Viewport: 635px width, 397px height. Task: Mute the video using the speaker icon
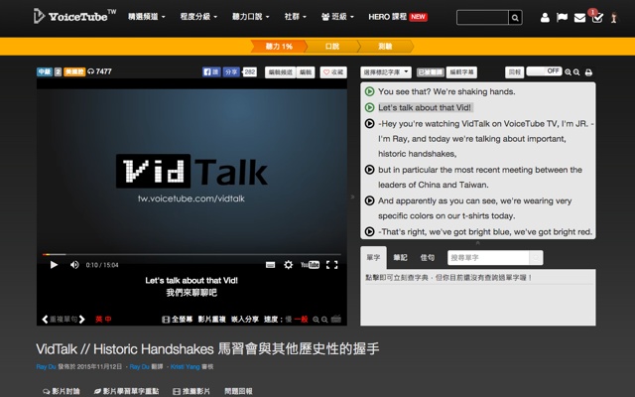pyautogui.click(x=74, y=265)
